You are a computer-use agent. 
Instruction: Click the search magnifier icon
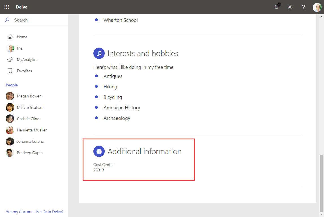click(x=8, y=20)
